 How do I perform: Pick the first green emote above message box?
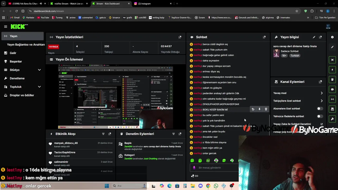(x=192, y=160)
